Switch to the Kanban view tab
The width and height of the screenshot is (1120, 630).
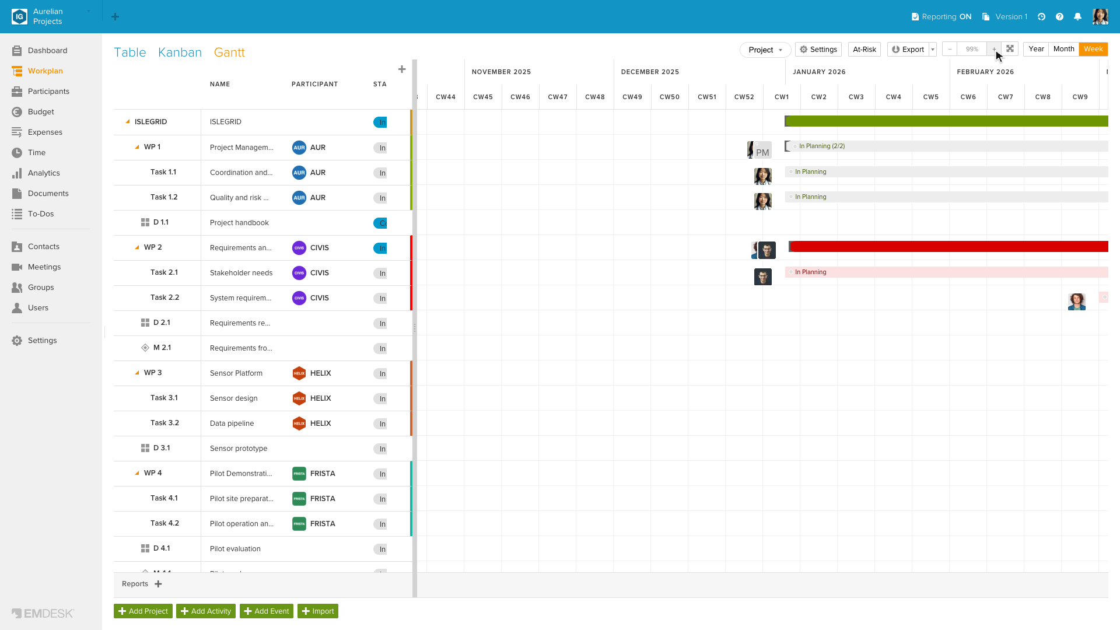click(180, 52)
